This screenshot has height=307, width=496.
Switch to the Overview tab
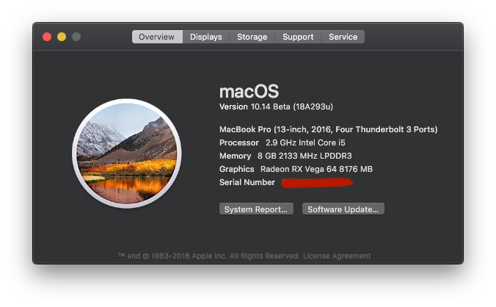(157, 37)
